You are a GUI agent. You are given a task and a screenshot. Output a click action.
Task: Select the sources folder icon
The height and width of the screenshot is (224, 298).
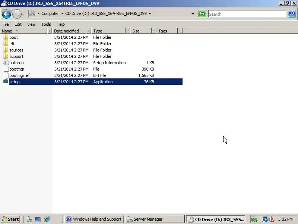click(x=6, y=50)
